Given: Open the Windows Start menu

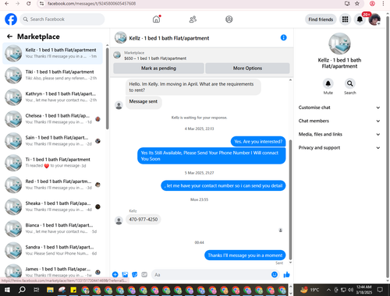Looking at the screenshot, I should click(7, 290).
